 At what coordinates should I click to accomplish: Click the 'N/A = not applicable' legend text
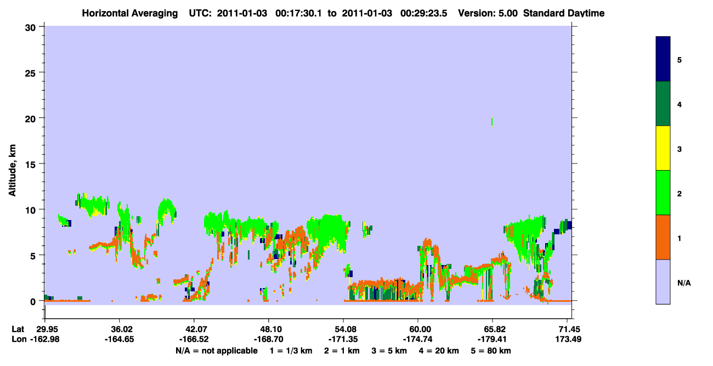[x=216, y=351]
